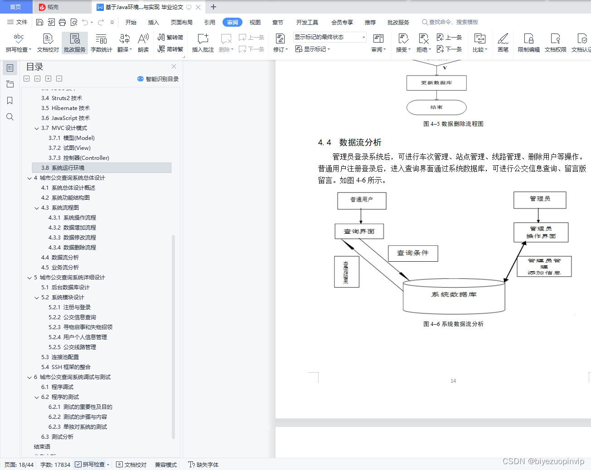Expand all outline levels plus button

[48, 79]
